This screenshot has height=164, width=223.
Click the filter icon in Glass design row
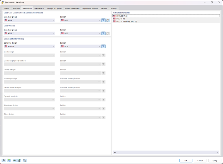[x=103, y=117]
